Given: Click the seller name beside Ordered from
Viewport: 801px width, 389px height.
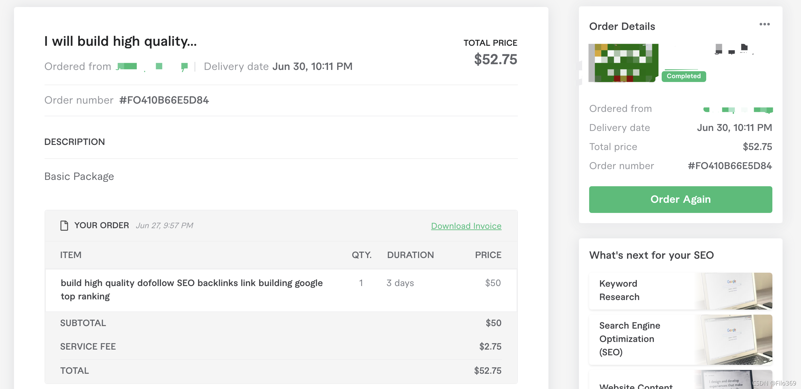Looking at the screenshot, I should coord(152,66).
